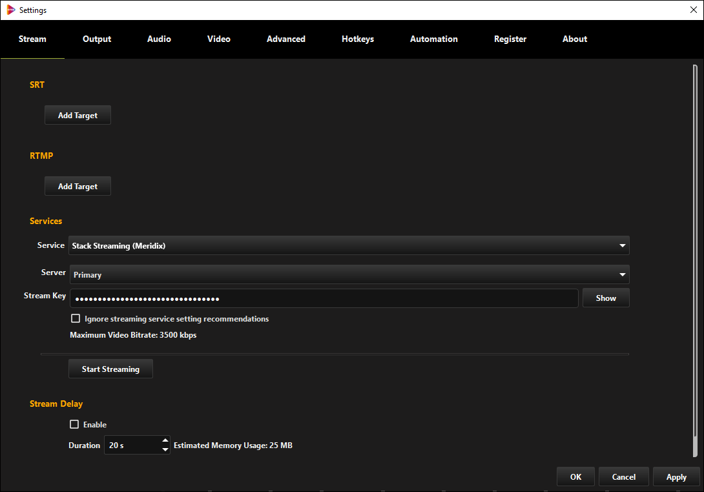Increase the stream delay duration
Image resolution: width=704 pixels, height=492 pixels.
coord(165,441)
